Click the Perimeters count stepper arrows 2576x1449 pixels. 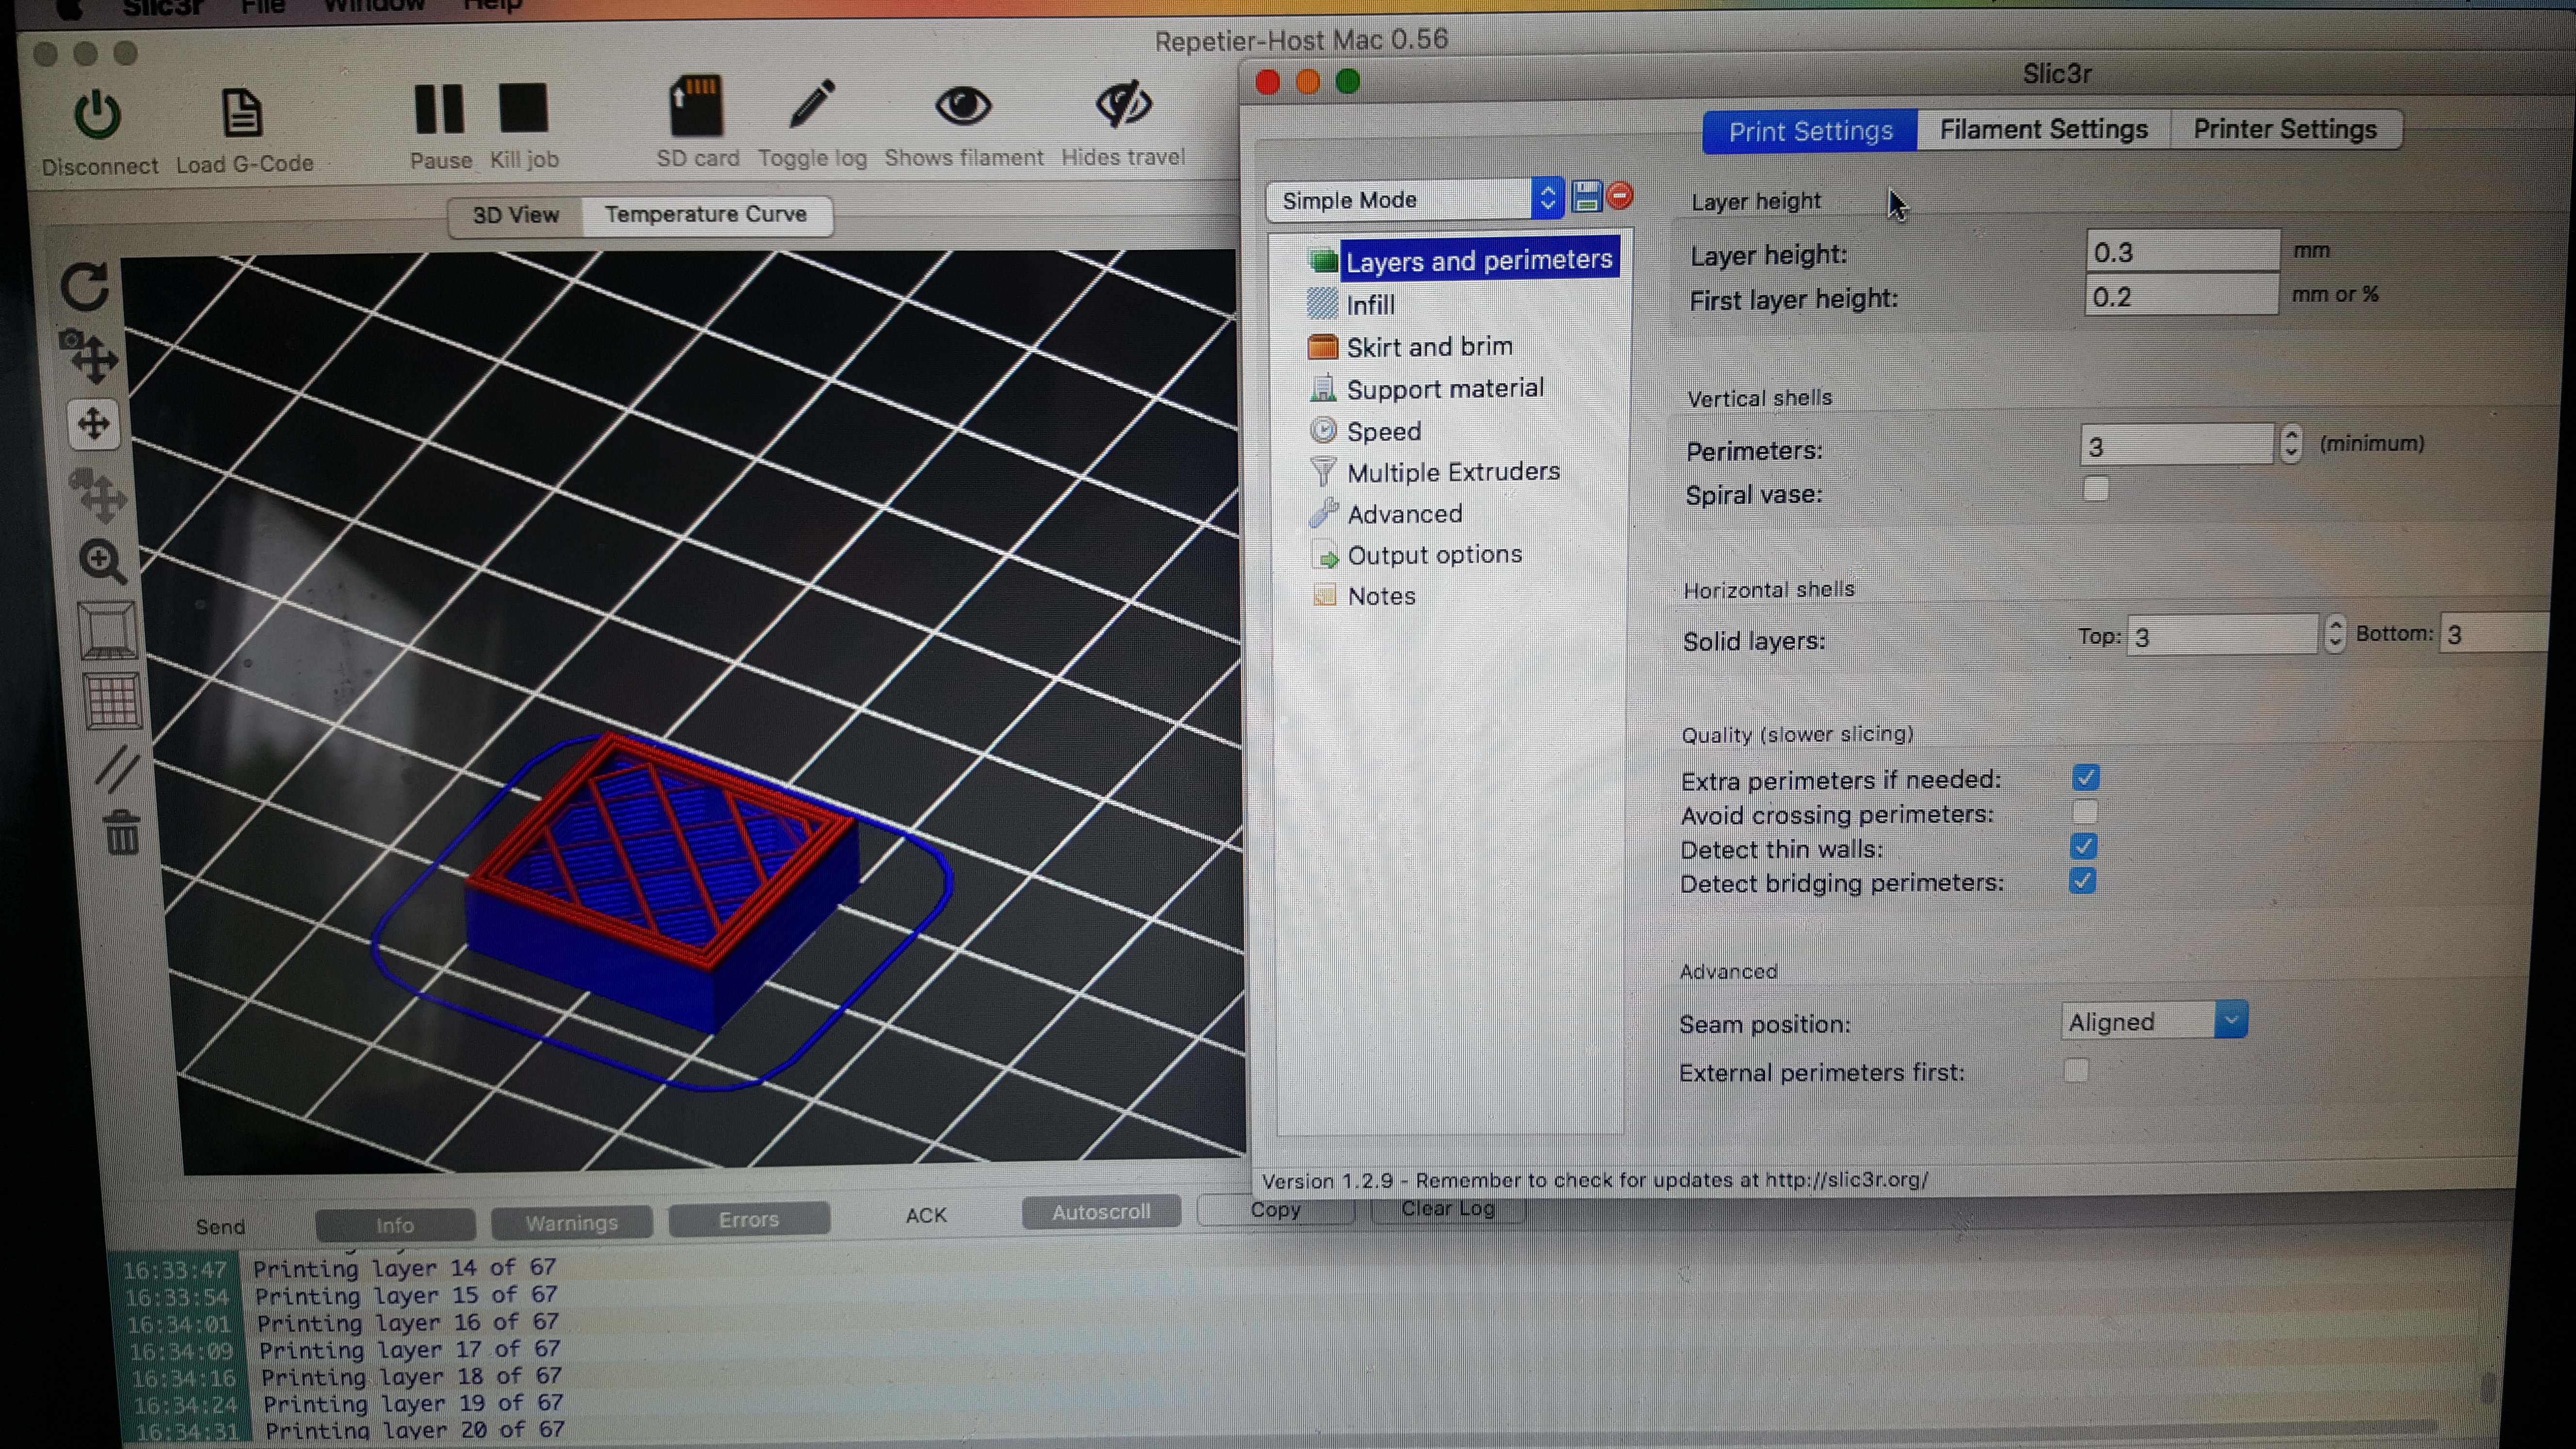pyautogui.click(x=2291, y=443)
